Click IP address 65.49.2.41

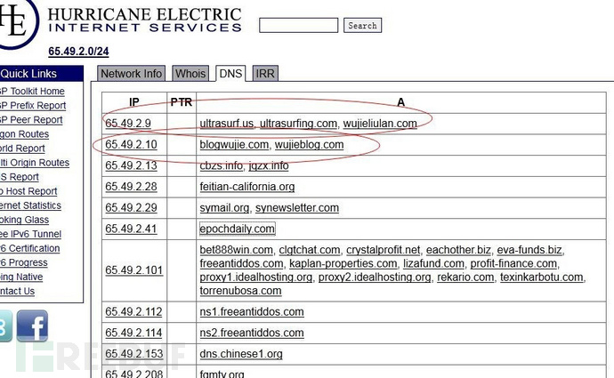pyautogui.click(x=131, y=229)
